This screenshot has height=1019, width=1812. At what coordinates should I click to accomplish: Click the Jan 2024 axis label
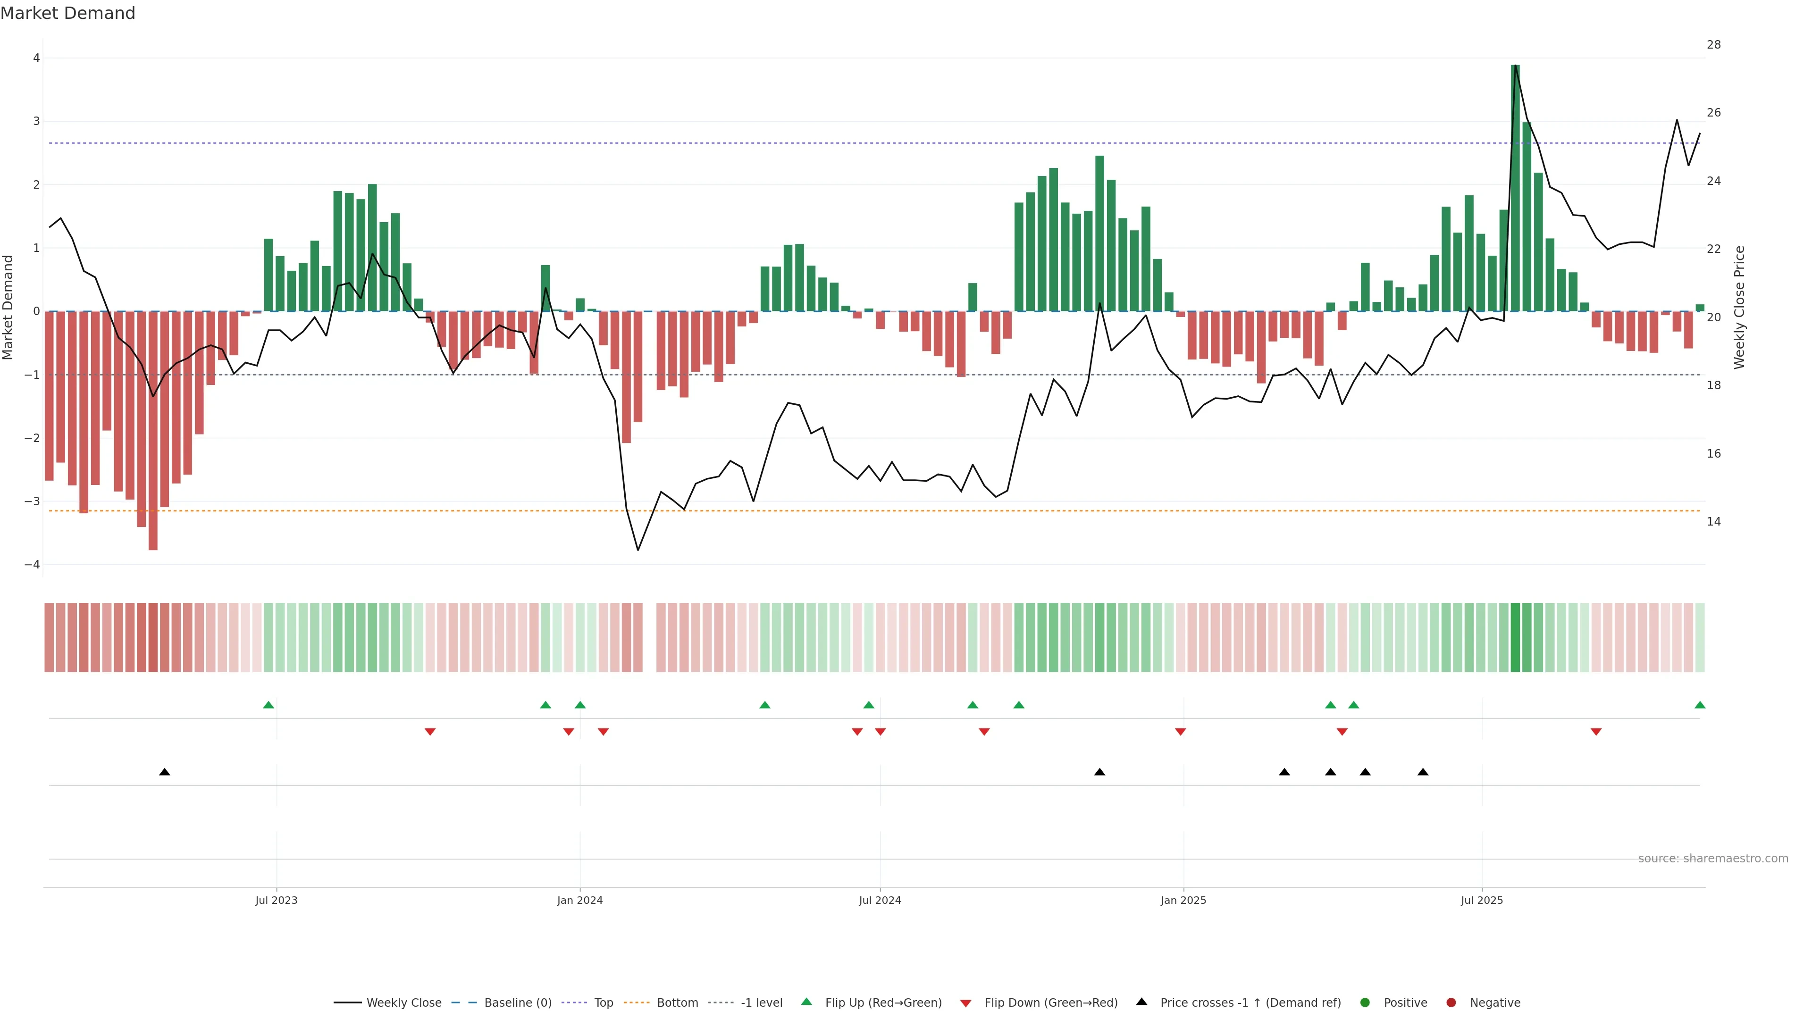tap(579, 900)
